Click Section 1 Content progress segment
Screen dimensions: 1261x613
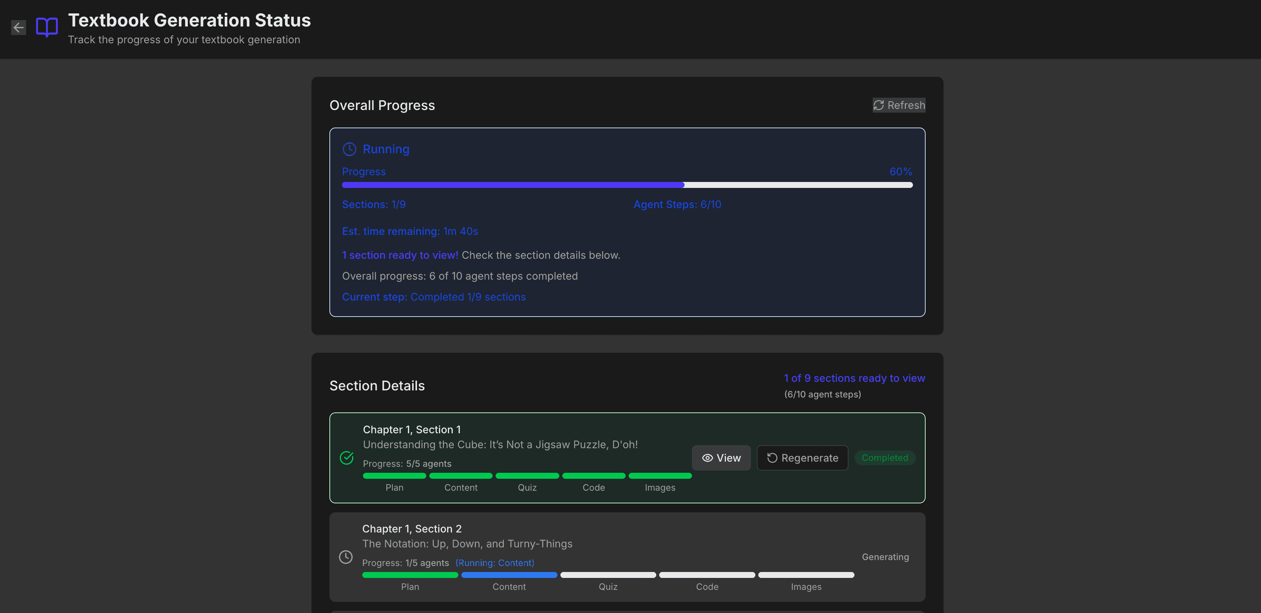click(461, 476)
